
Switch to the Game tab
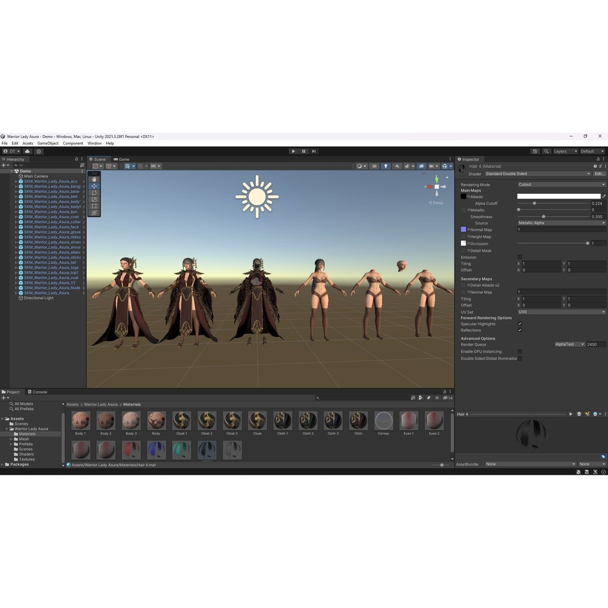pyautogui.click(x=122, y=159)
